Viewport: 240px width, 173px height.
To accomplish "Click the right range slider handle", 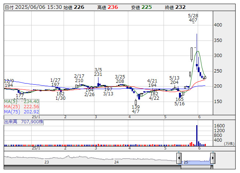I will [212, 159].
